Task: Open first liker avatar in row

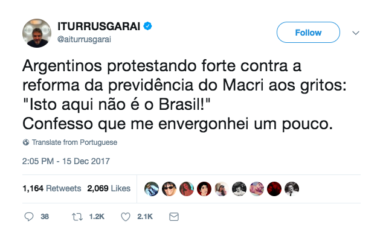Action: [x=152, y=189]
